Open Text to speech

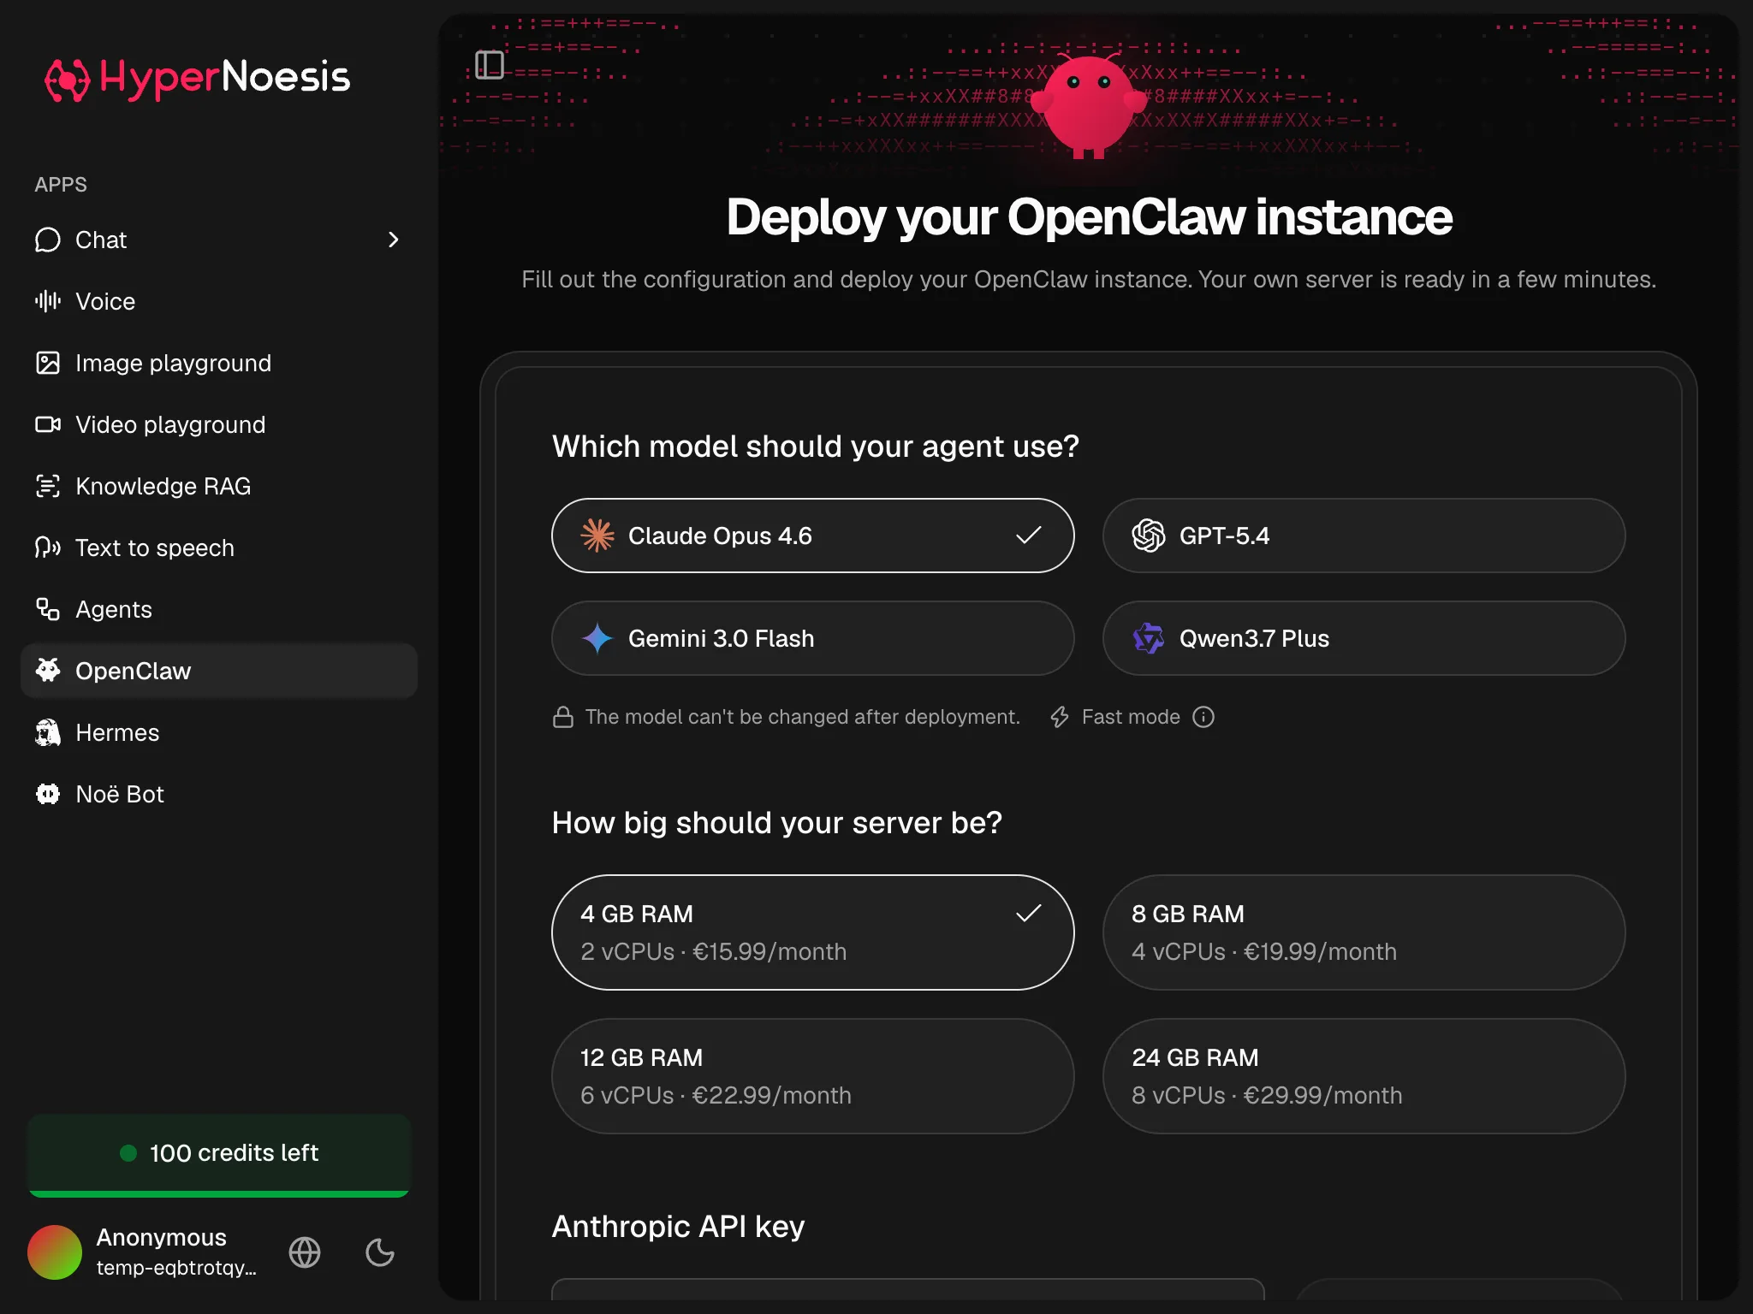point(219,547)
